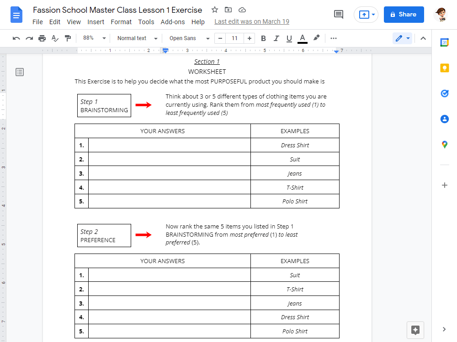Image resolution: width=457 pixels, height=342 pixels.
Task: Toggle underline formatting
Action: click(x=289, y=38)
